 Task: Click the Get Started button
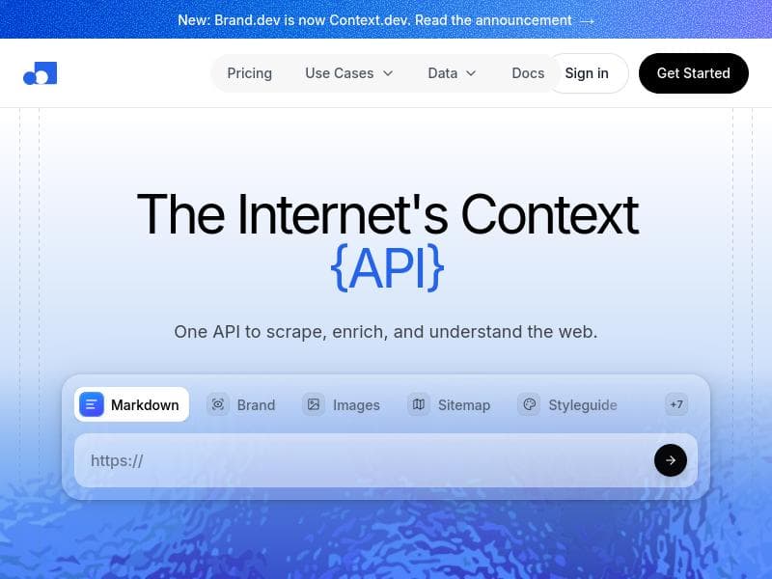693,72
